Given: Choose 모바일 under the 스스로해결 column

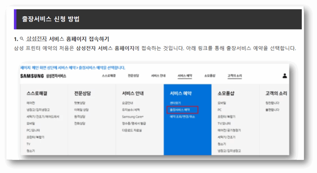Looking at the screenshot, I should (x=31, y=123).
